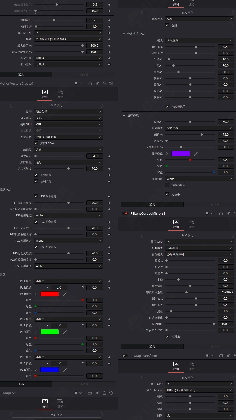This screenshot has width=236, height=420.
Task: Open 使用GPU dropdown set to OFF
Action: (x=68, y=124)
